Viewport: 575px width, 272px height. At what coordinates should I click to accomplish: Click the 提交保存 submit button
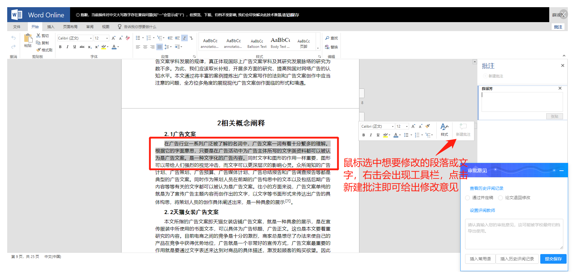[553, 259]
